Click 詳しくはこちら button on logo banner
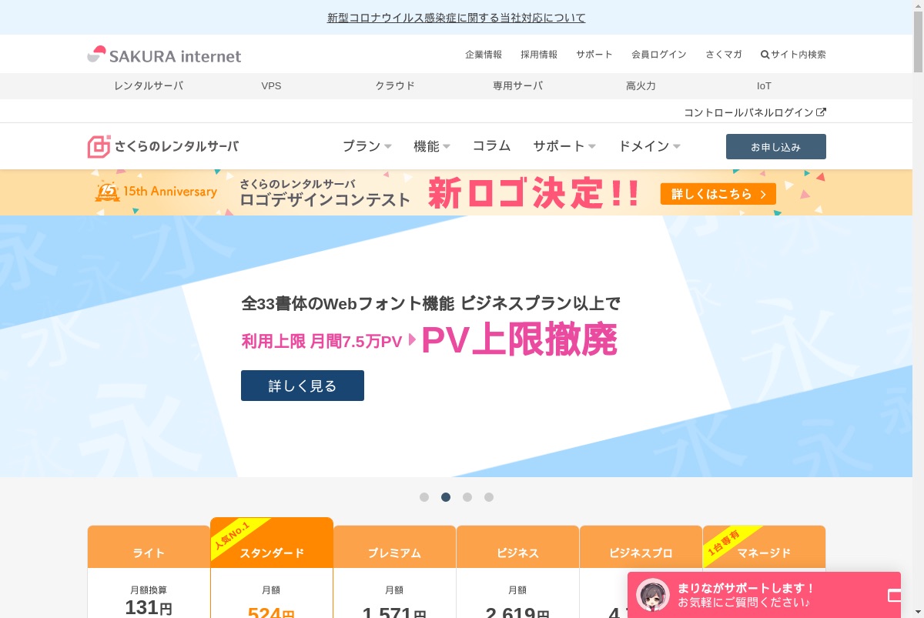 pyautogui.click(x=718, y=194)
